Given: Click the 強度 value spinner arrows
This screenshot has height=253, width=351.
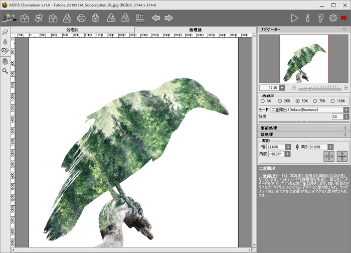Looking at the screenshot, I should pyautogui.click(x=346, y=116).
